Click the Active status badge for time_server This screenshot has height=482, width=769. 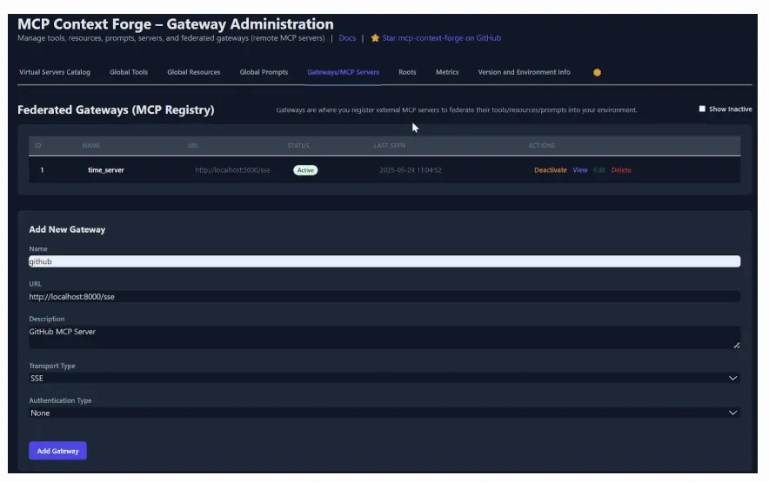305,170
